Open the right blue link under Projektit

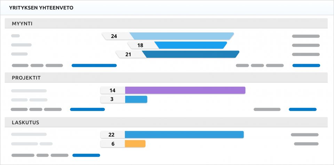coord(303,109)
